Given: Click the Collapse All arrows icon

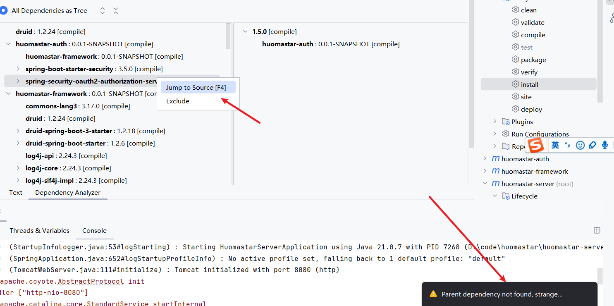Looking at the screenshot, I should pyautogui.click(x=116, y=11).
